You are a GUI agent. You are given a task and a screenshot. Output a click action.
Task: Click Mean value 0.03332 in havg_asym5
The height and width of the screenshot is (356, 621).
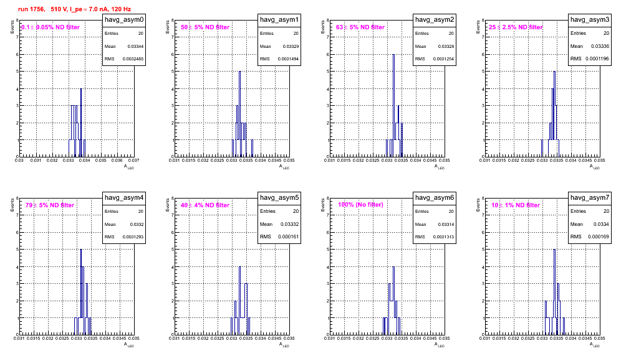tap(289, 224)
